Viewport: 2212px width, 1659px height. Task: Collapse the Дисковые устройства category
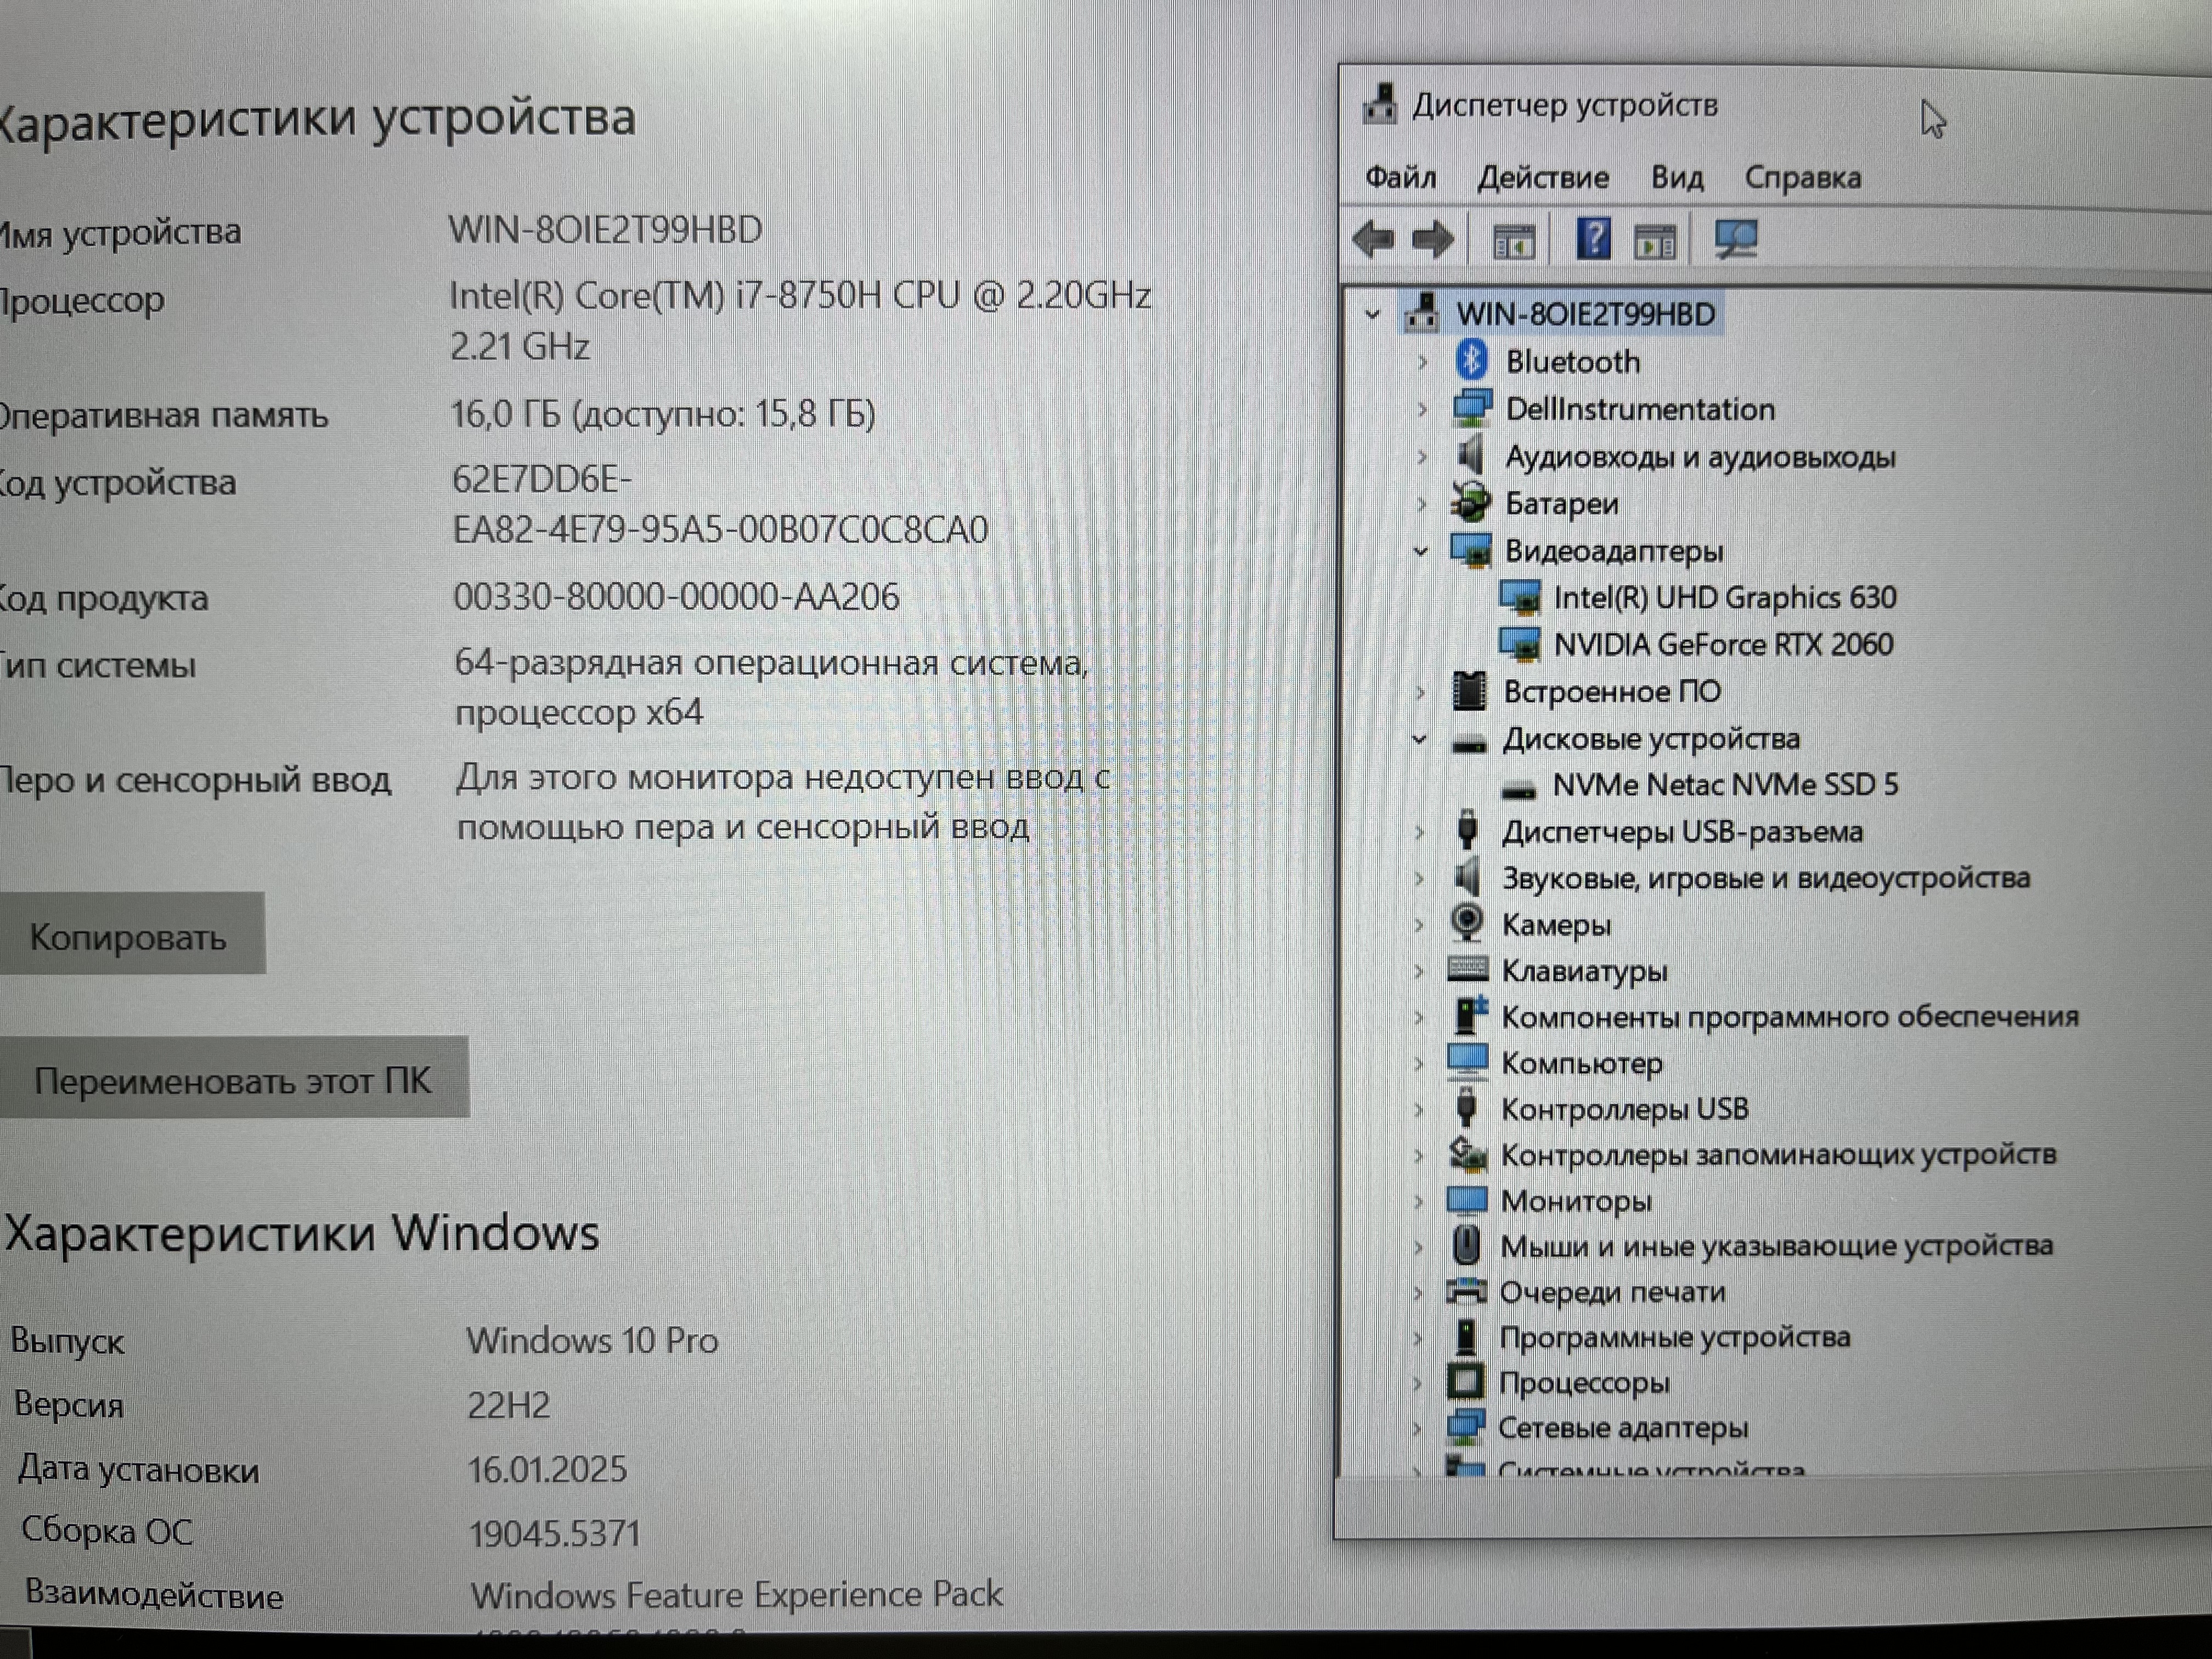(x=1419, y=739)
